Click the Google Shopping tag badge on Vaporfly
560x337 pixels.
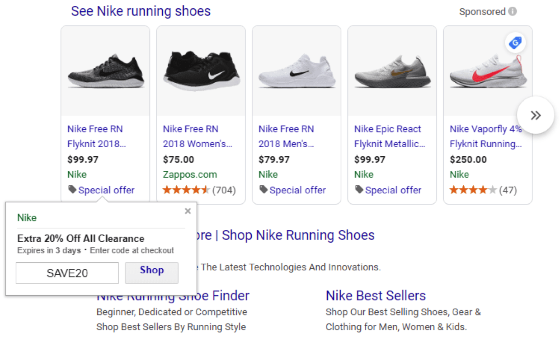click(515, 43)
